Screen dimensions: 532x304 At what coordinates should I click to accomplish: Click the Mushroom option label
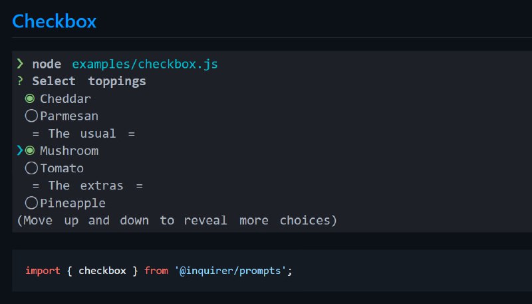pos(69,150)
